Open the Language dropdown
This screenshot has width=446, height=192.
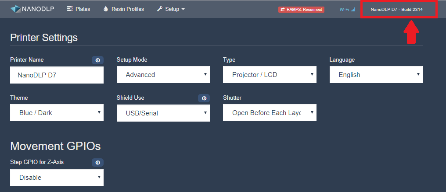(376, 75)
